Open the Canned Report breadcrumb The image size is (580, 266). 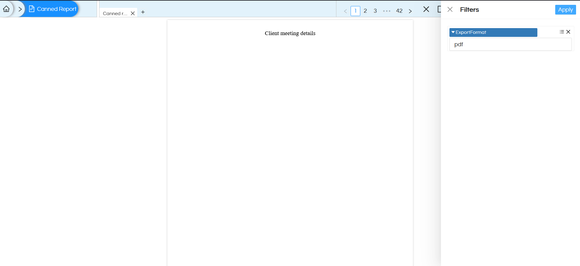point(53,9)
